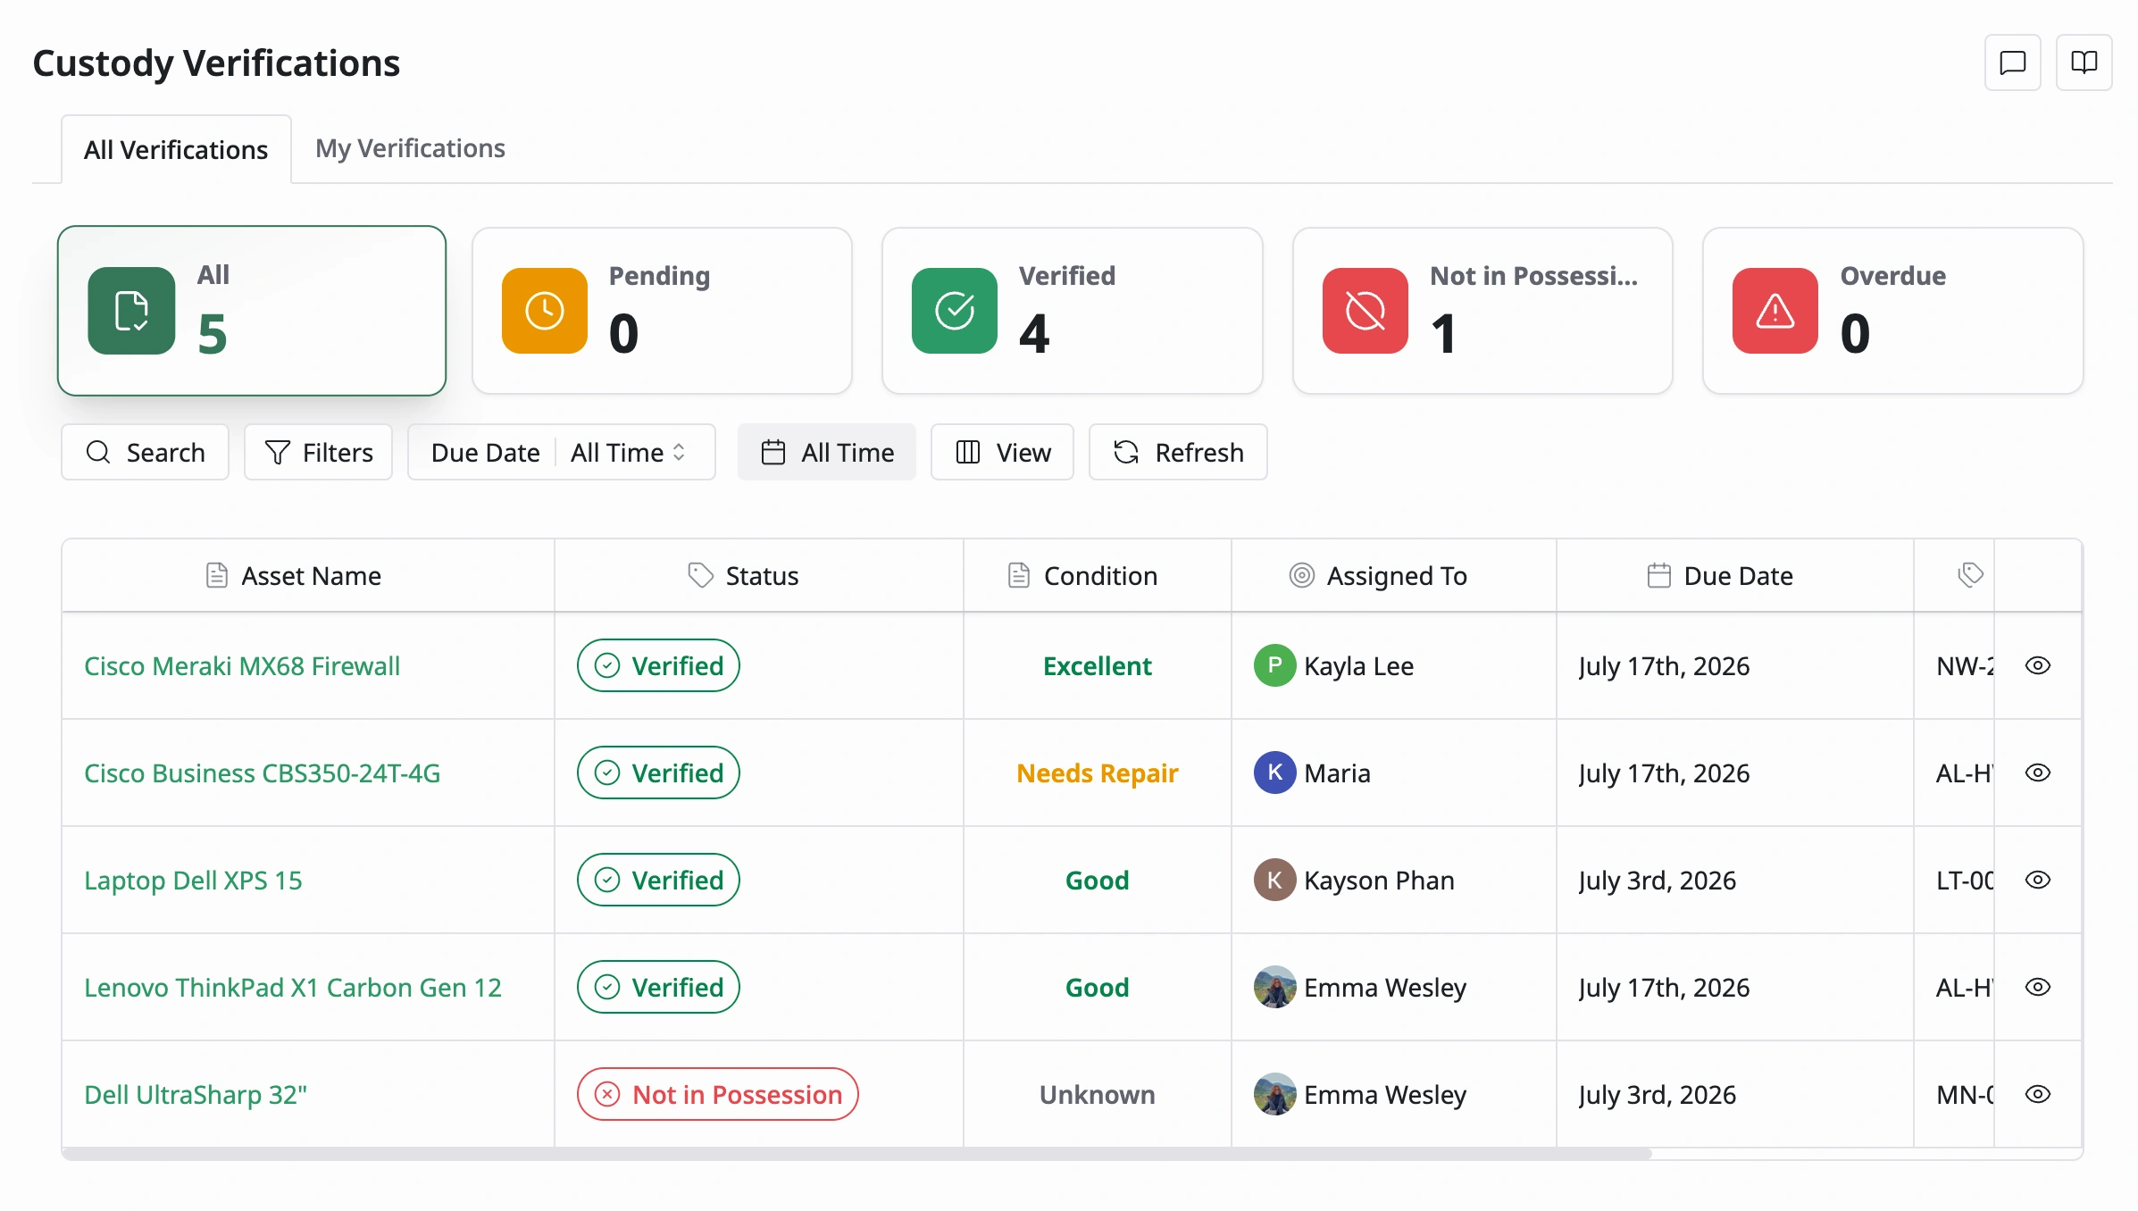Screen dimensions: 2138x1211
Task: Open the Cisco Meraki MX68 Firewall link
Action: tap(242, 666)
